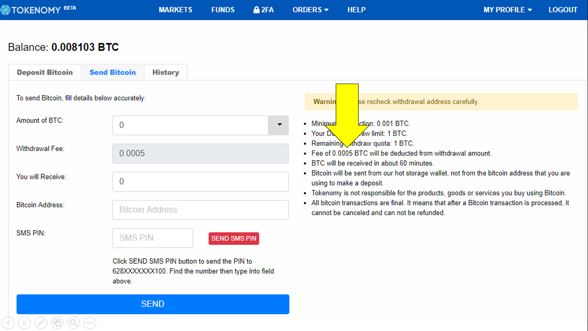Click the 'Bitcoin Address:' label
Image resolution: width=588 pixels, height=331 pixels.
pos(40,205)
